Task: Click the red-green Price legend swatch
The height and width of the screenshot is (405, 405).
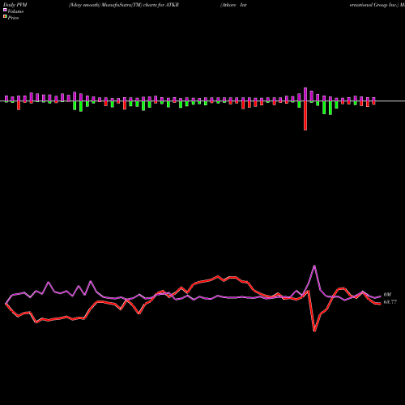Action: tap(5, 17)
